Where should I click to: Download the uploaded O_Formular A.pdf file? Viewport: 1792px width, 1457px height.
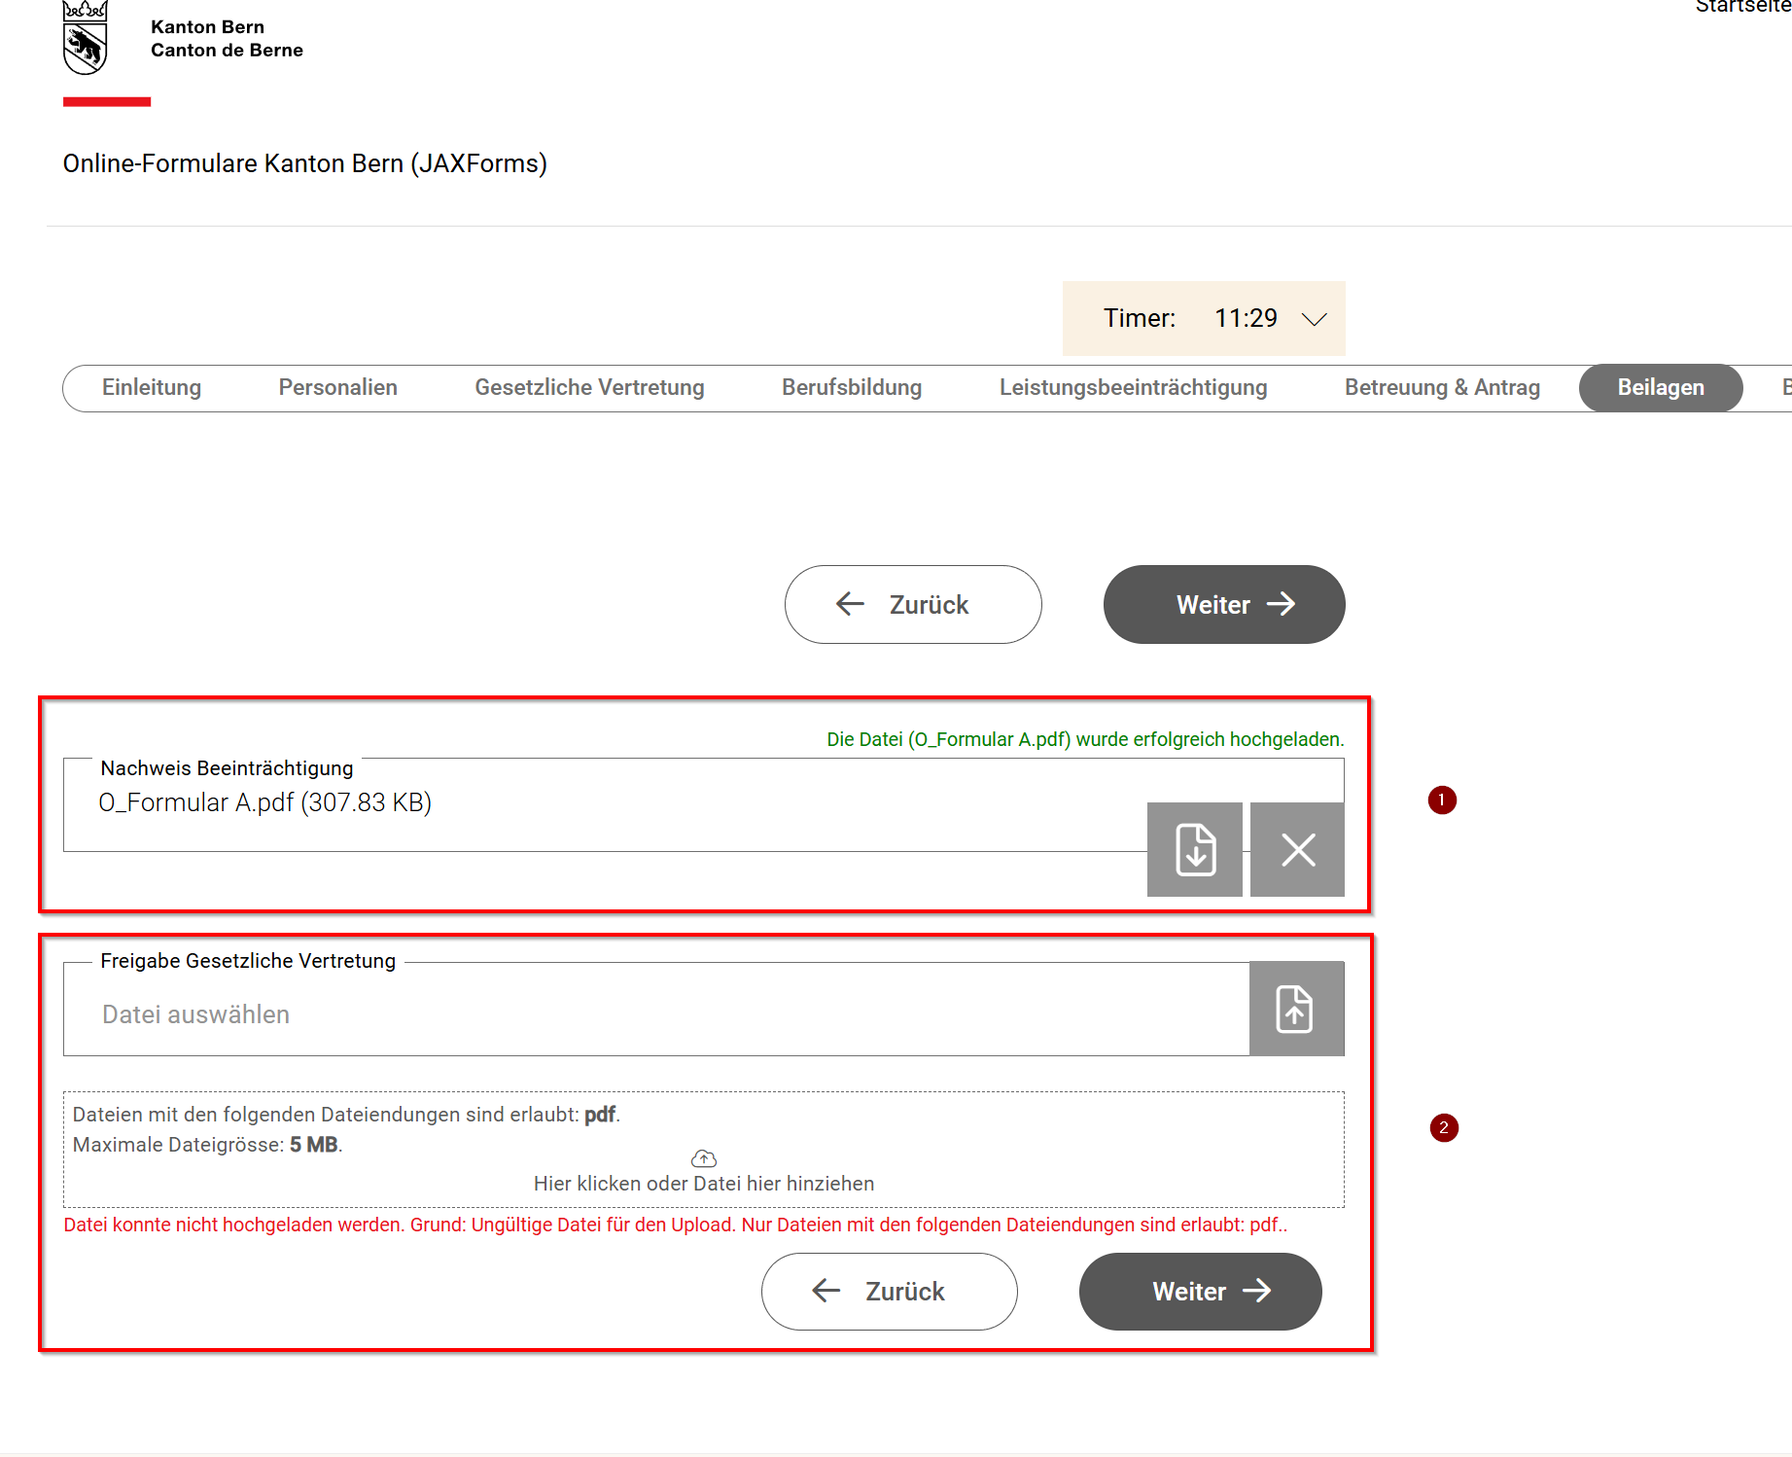(x=1194, y=849)
